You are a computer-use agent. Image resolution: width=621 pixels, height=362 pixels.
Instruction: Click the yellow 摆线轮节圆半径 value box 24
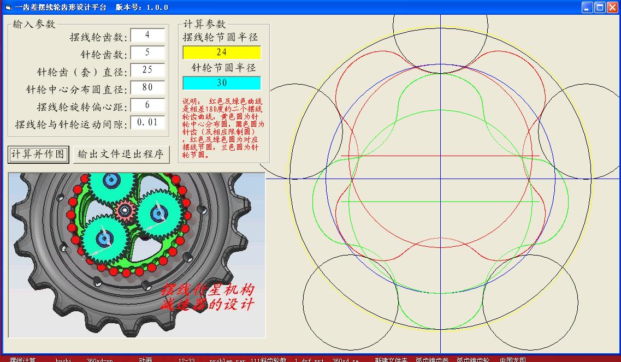point(221,52)
